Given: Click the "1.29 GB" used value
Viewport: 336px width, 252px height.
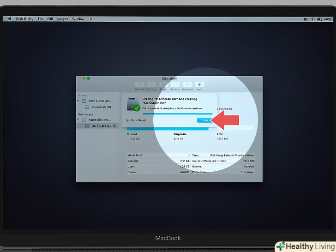Looking at the screenshot, I should coord(135,139).
